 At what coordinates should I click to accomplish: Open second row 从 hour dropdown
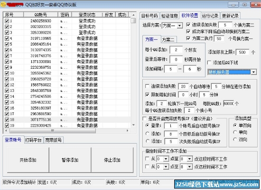[166, 167]
